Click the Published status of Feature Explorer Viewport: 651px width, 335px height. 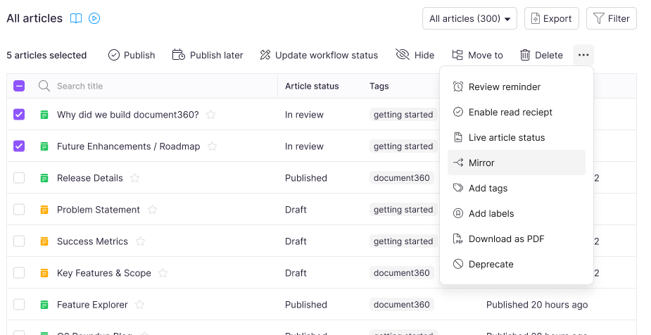tap(306, 305)
